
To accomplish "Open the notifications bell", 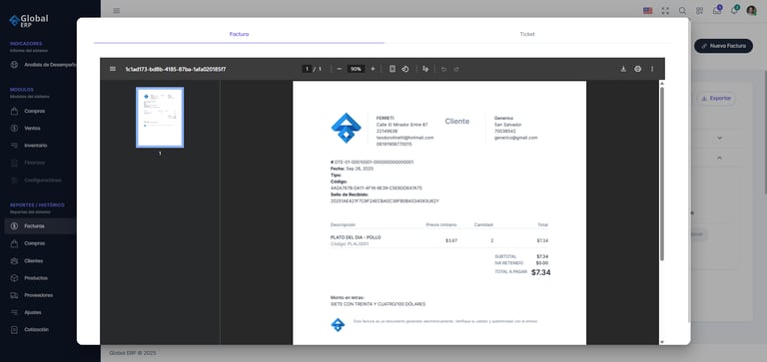I will 734,11.
